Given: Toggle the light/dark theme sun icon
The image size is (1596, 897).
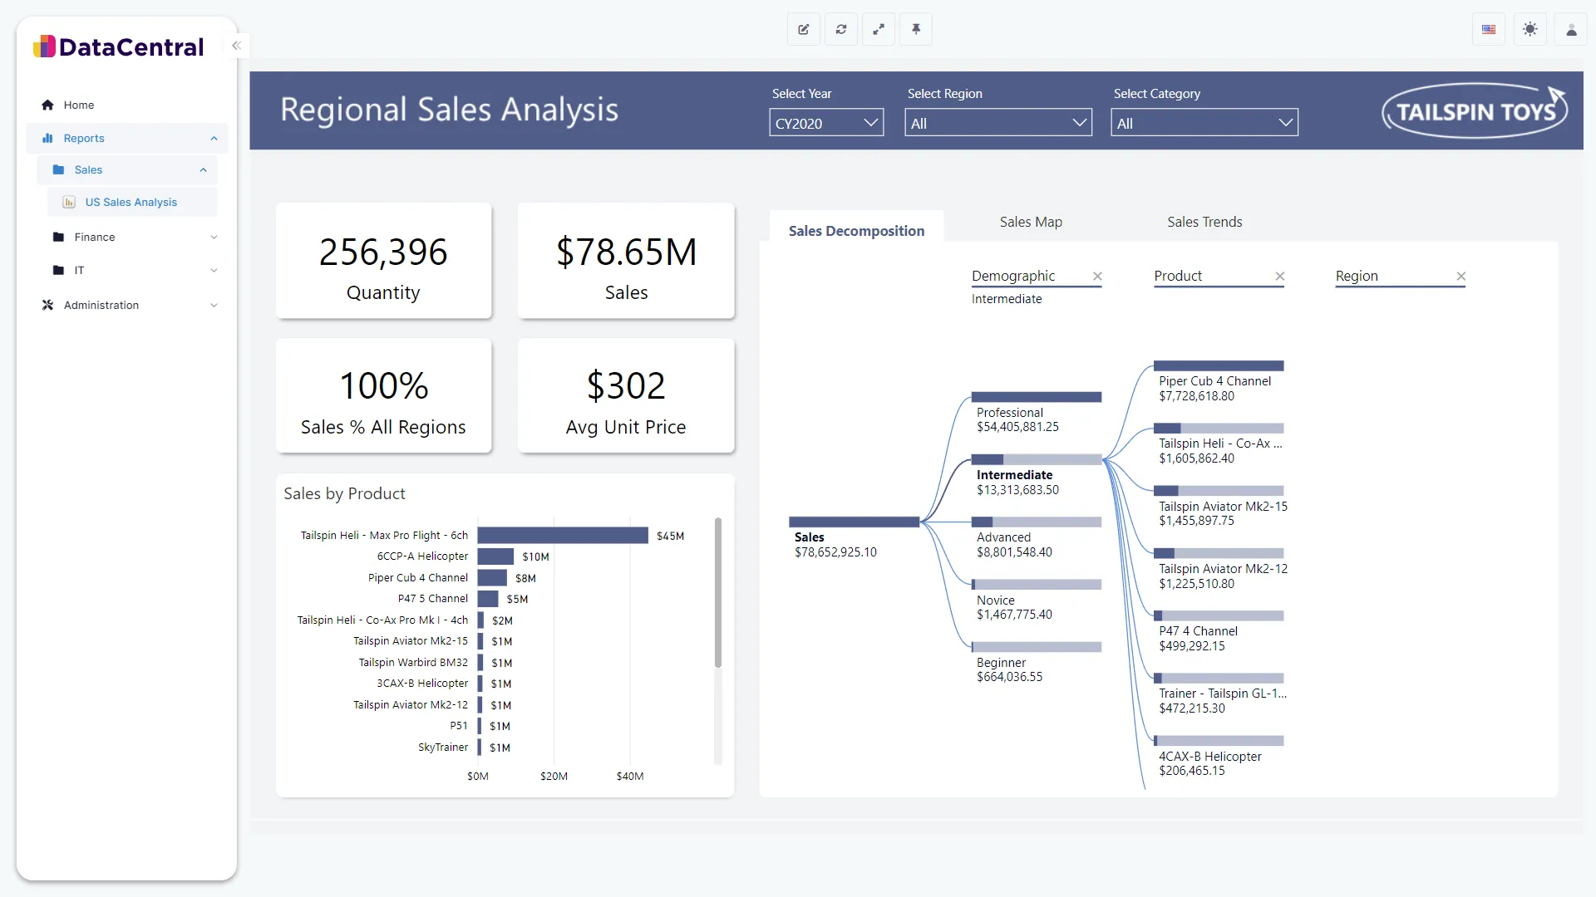Looking at the screenshot, I should (1529, 29).
